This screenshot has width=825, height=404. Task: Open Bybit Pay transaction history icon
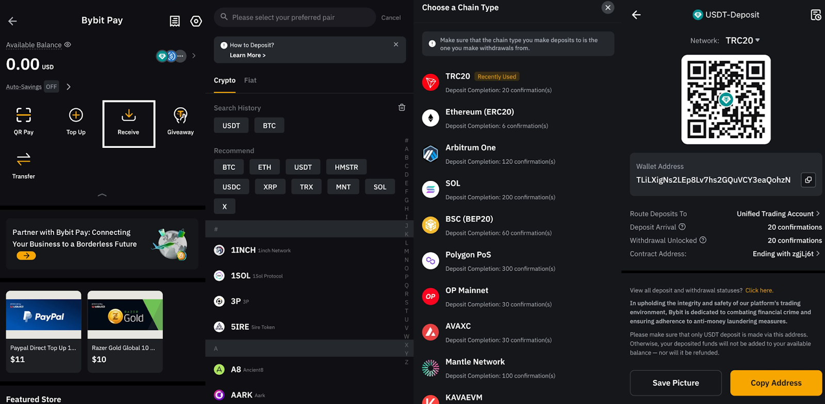pos(174,21)
